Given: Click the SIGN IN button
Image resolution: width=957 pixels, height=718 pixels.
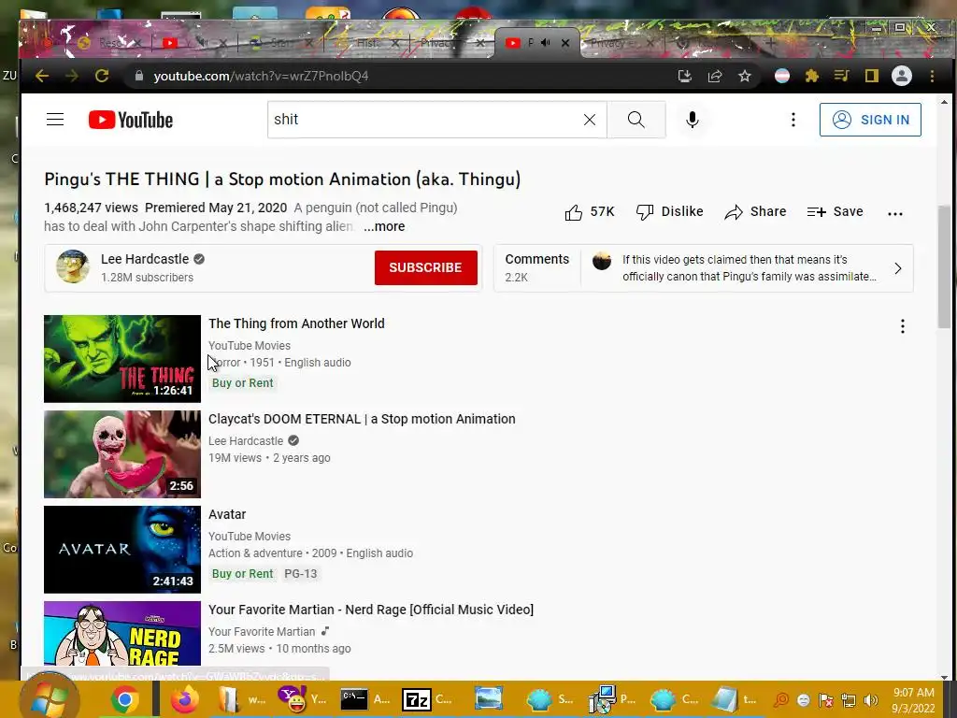Looking at the screenshot, I should click(870, 120).
